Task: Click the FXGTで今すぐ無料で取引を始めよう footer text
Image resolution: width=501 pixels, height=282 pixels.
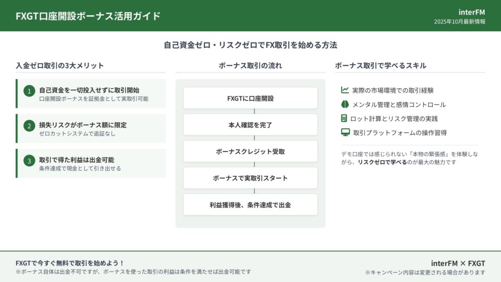Action: [x=70, y=263]
